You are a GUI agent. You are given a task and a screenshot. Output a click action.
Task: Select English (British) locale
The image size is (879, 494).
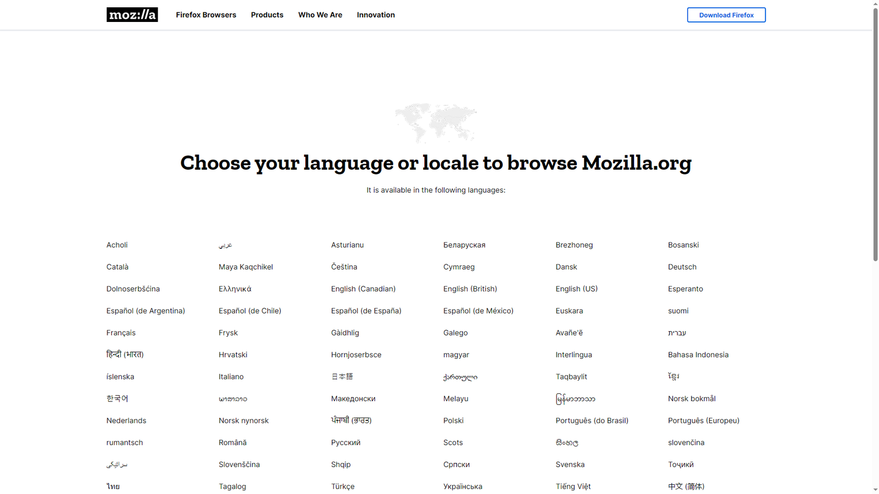tap(469, 288)
